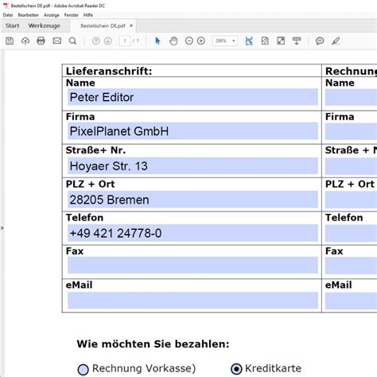Image resolution: width=377 pixels, height=377 pixels.
Task: Open the Anzeige menu
Action: 52,15
